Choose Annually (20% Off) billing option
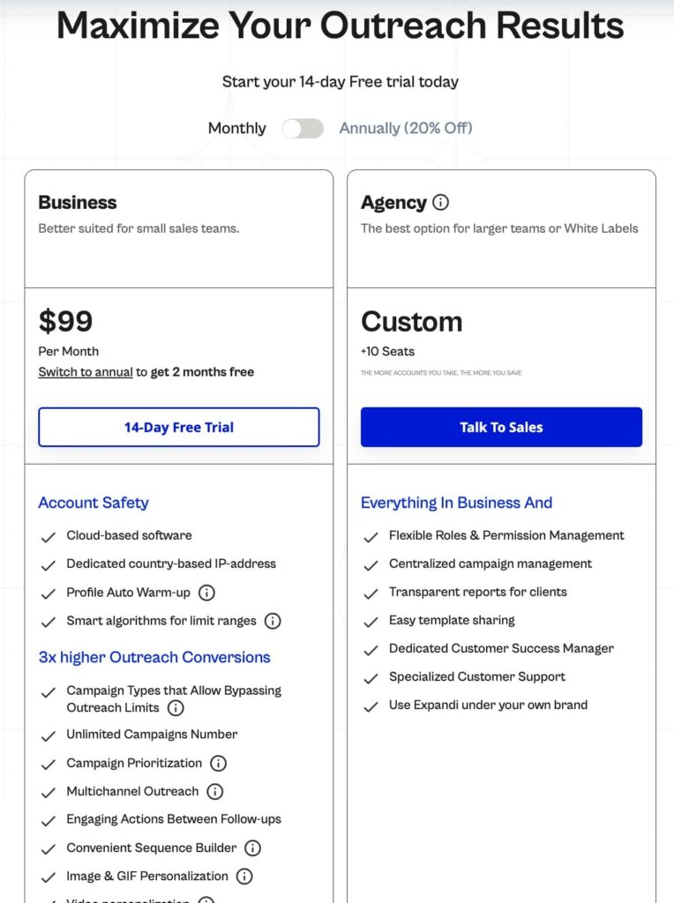The image size is (674, 903). [x=406, y=129]
